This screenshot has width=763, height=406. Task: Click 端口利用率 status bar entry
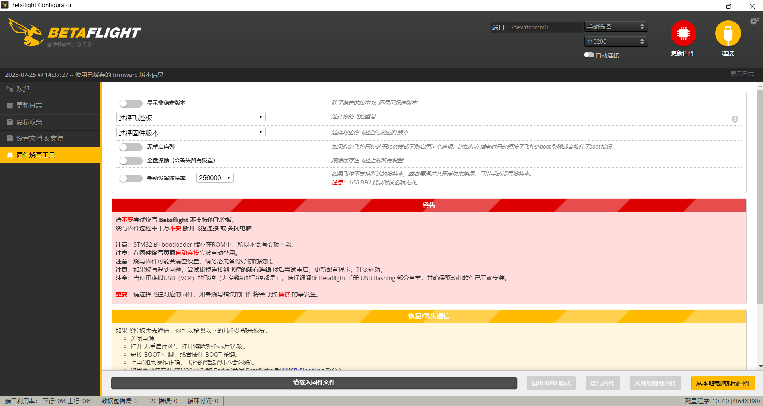coord(48,401)
